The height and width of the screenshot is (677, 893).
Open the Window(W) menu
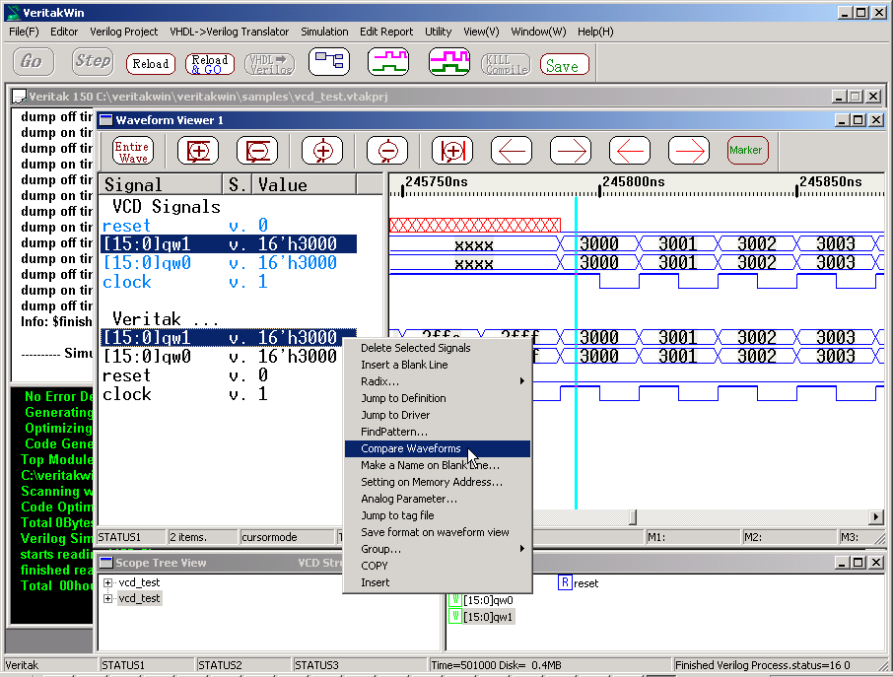[x=538, y=32]
